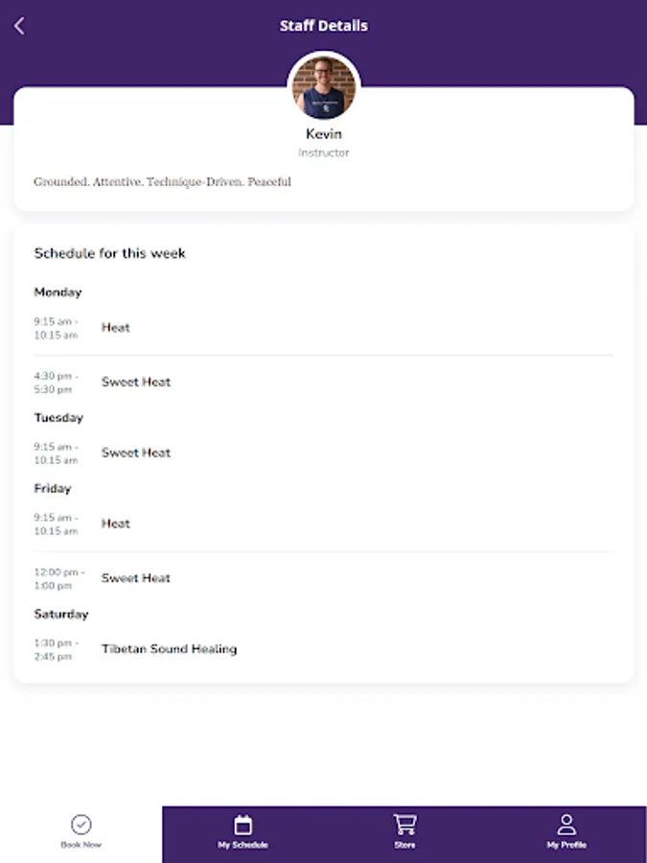Image resolution: width=647 pixels, height=863 pixels.
Task: Go to the My Profile tab label
Action: click(566, 845)
